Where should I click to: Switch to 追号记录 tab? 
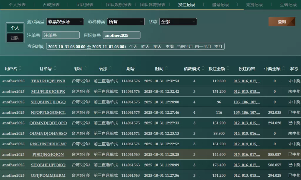coord(220,5)
